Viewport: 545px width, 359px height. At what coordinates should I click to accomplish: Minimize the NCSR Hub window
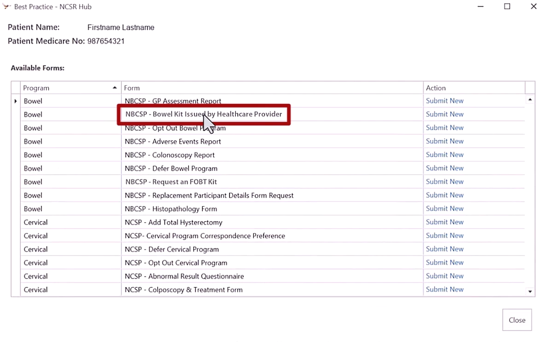click(480, 6)
